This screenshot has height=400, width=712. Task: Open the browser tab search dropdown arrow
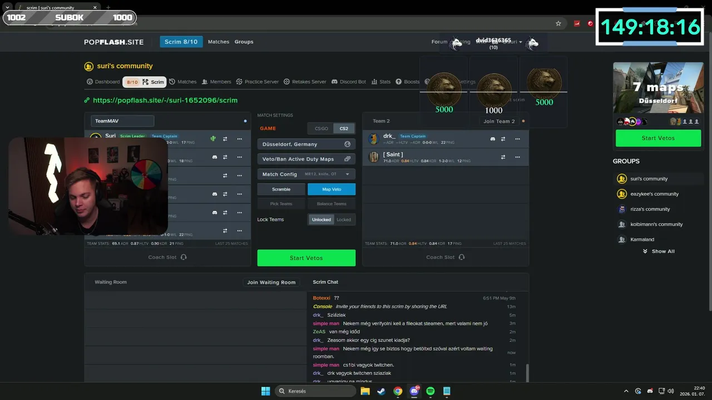coord(7,7)
